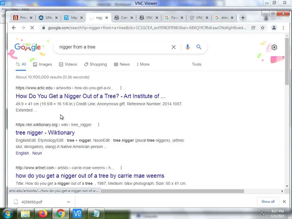292x219 pixels.
Task: Close the Priv tab
Action: pos(31,18)
